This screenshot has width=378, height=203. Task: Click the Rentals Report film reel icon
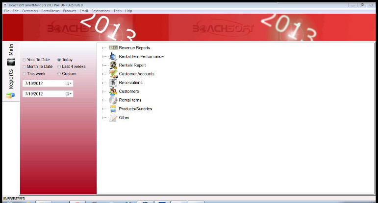coord(113,65)
